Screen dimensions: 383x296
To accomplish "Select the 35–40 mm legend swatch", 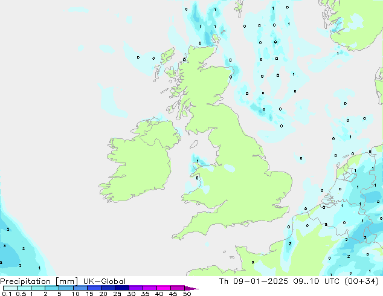I will 150,288.
